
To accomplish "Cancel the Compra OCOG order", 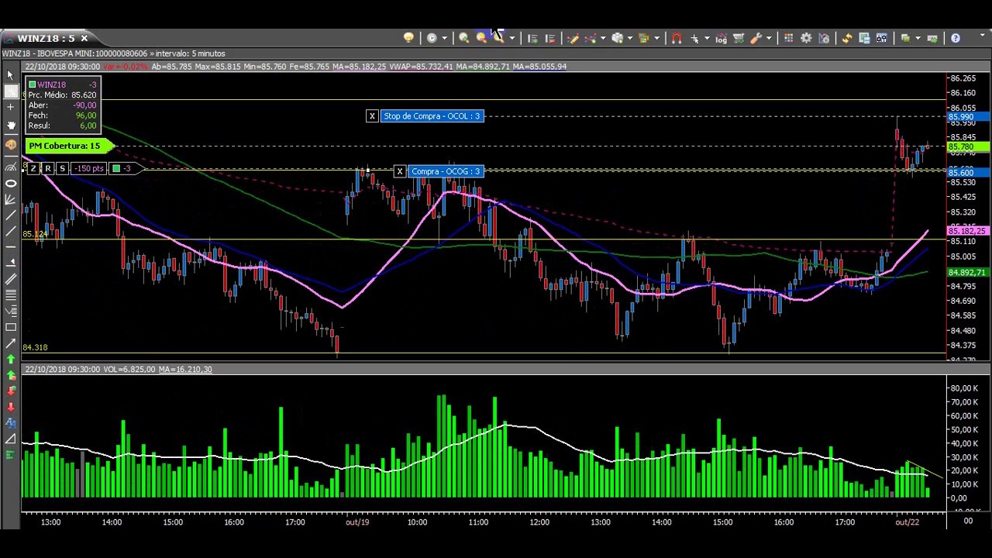I will [400, 171].
